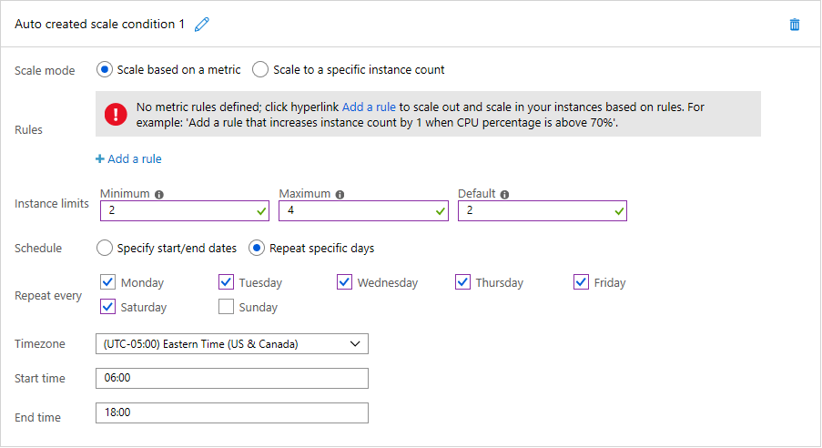Image resolution: width=822 pixels, height=448 pixels.
Task: Uncheck the Friday checkbox
Action: point(581,282)
